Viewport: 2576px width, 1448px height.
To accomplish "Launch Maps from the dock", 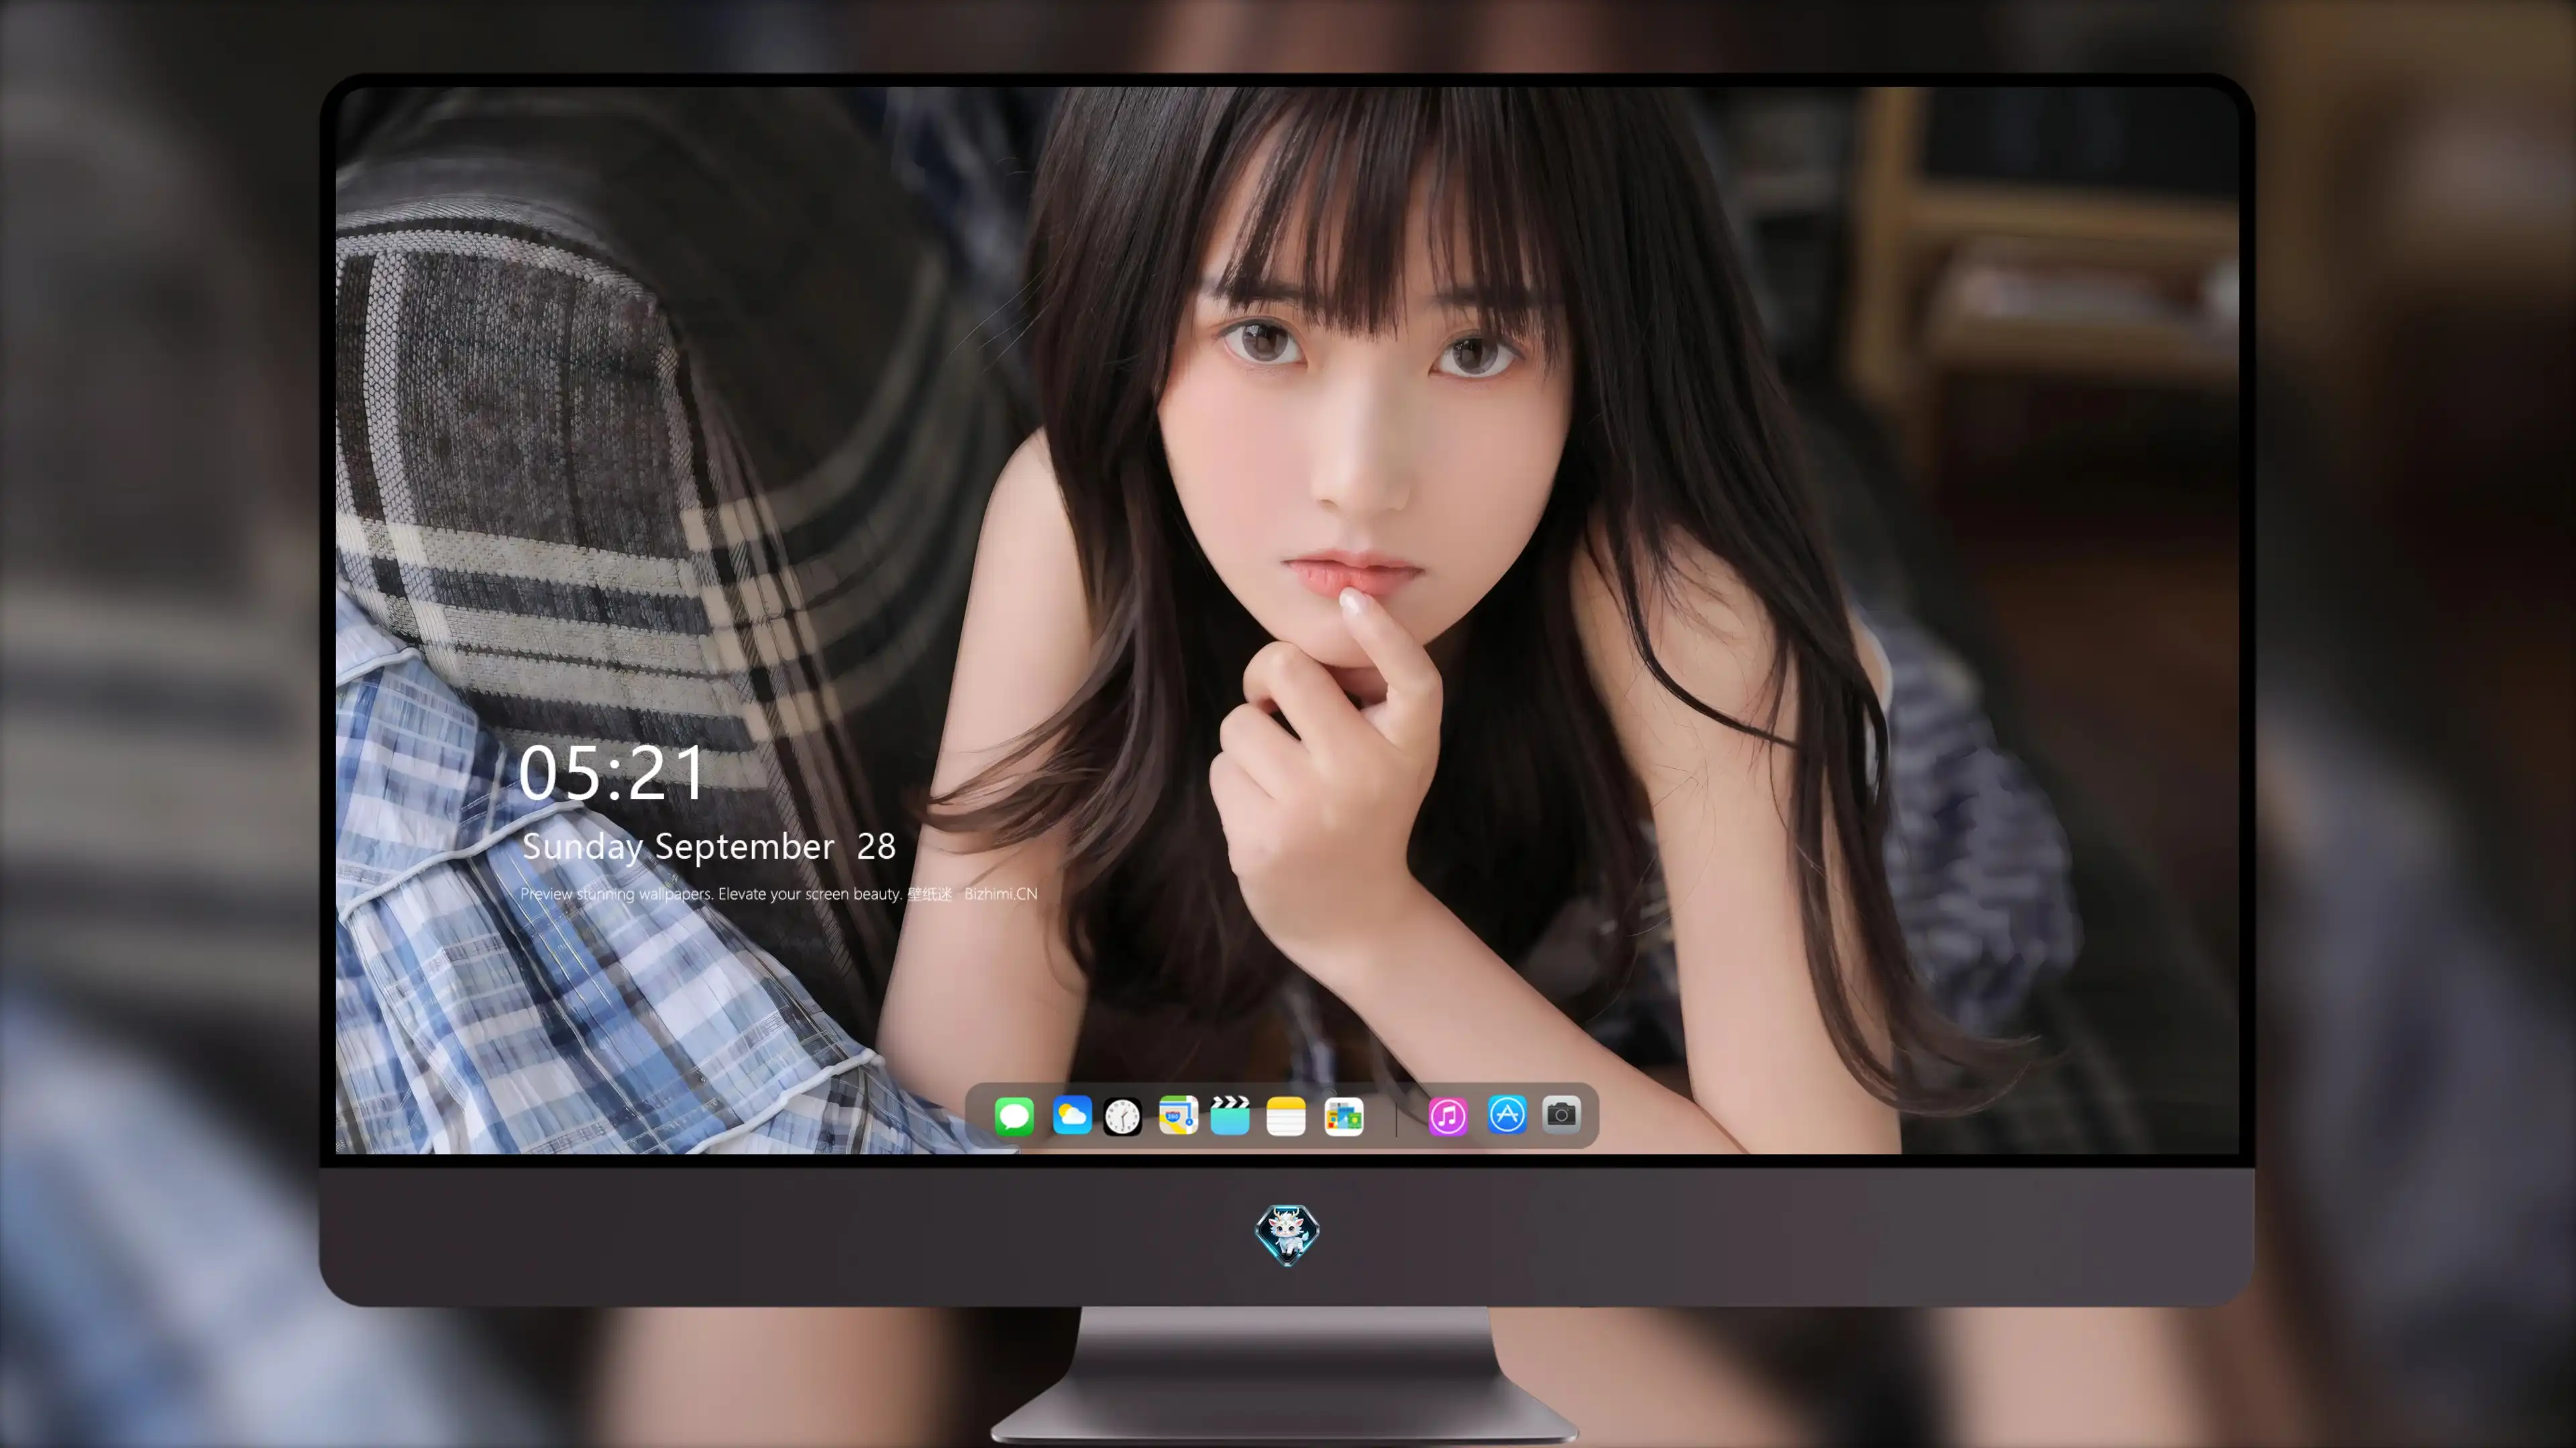I will tap(1178, 1115).
